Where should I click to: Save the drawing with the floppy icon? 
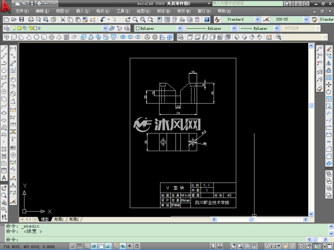(22, 20)
